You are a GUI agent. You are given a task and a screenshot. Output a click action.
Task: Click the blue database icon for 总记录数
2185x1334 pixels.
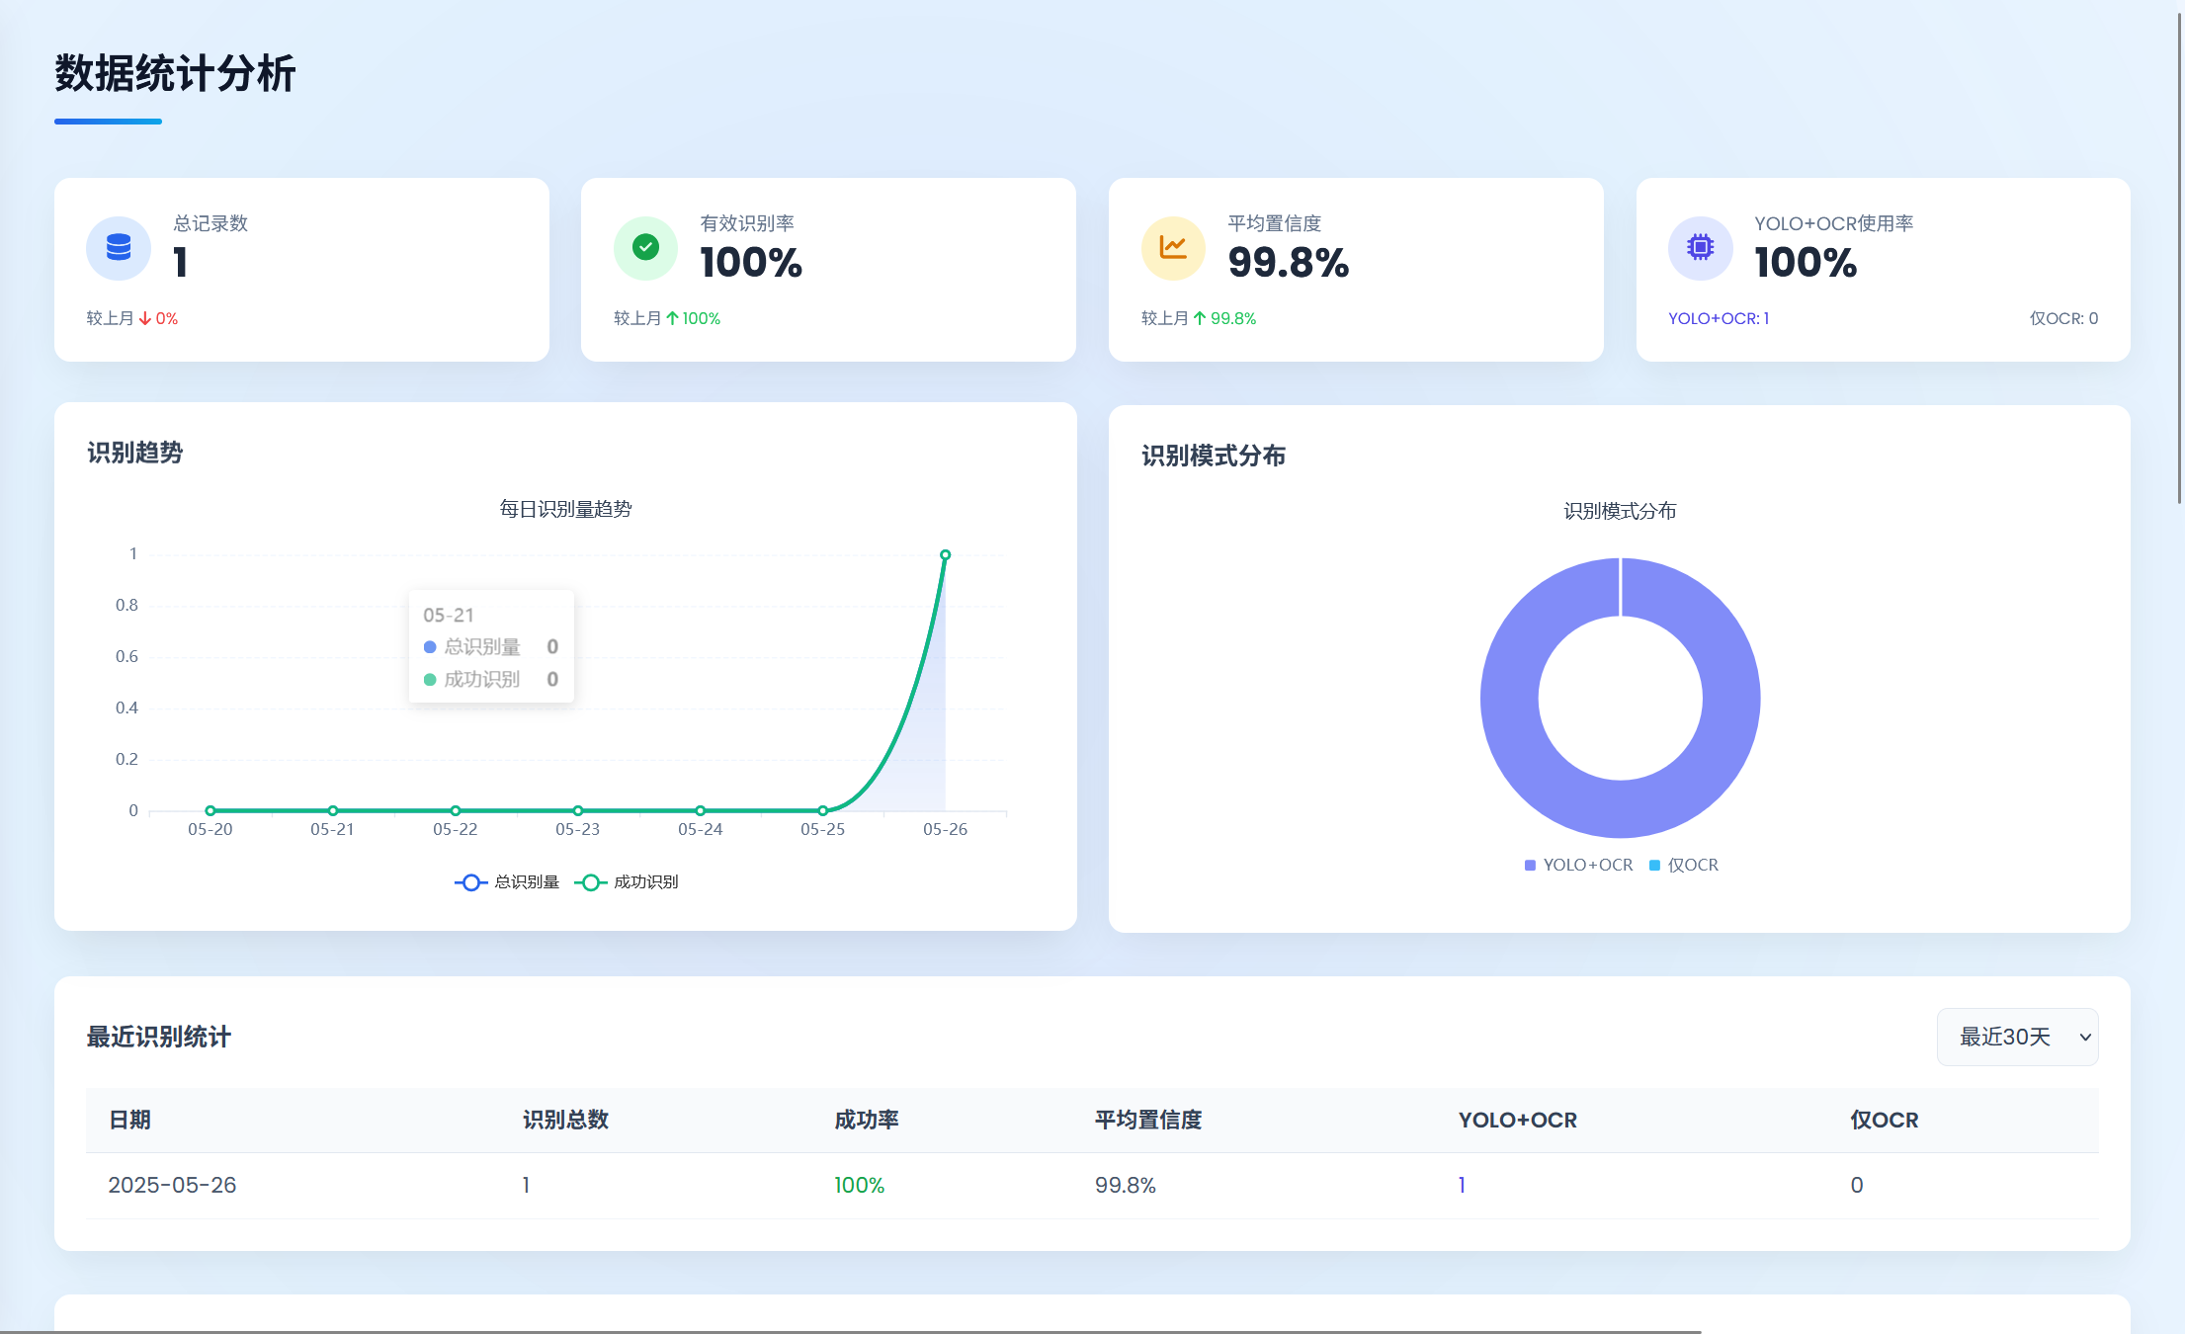pos(119,247)
